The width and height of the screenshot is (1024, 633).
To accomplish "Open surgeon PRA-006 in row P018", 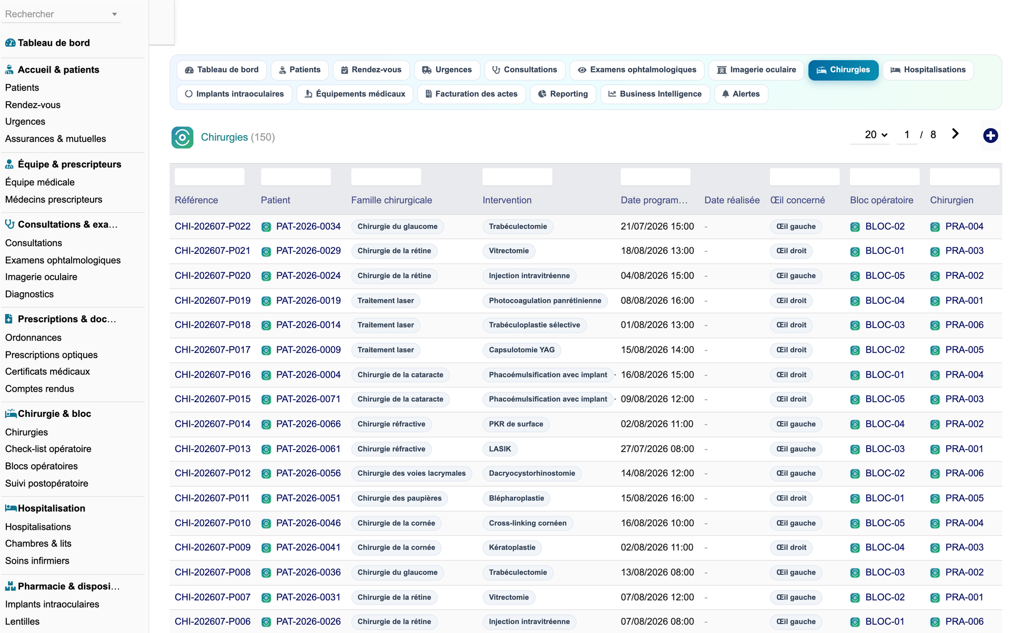I will pyautogui.click(x=965, y=325).
